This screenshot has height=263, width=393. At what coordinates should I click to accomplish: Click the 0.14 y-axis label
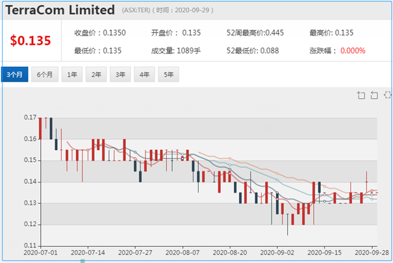click(x=30, y=182)
